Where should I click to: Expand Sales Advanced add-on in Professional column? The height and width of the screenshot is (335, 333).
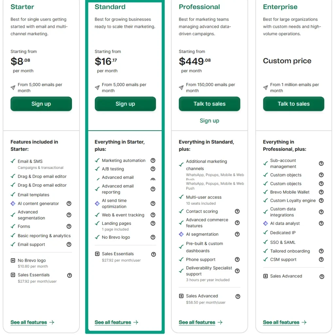tap(181, 296)
